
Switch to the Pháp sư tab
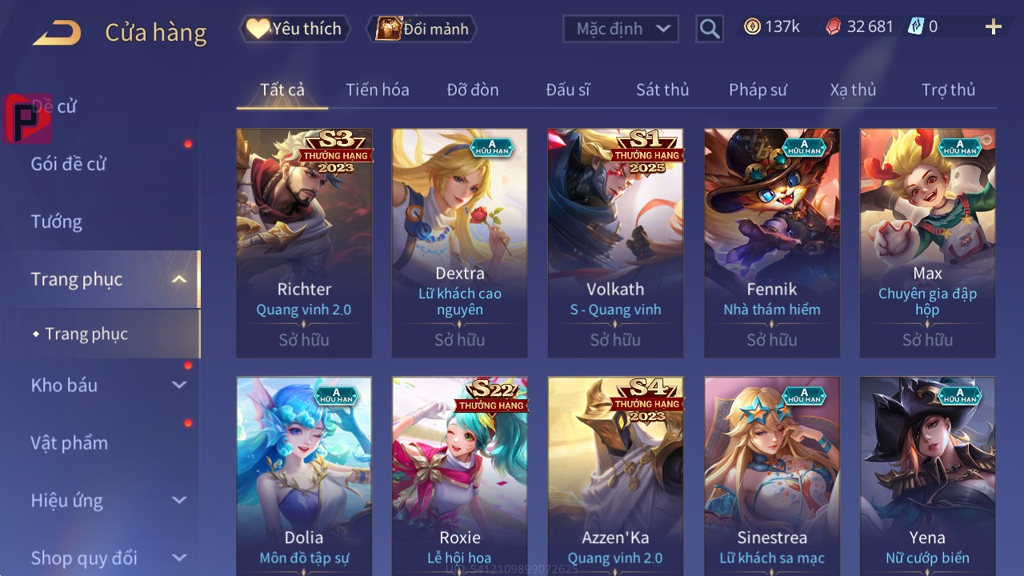pyautogui.click(x=758, y=90)
